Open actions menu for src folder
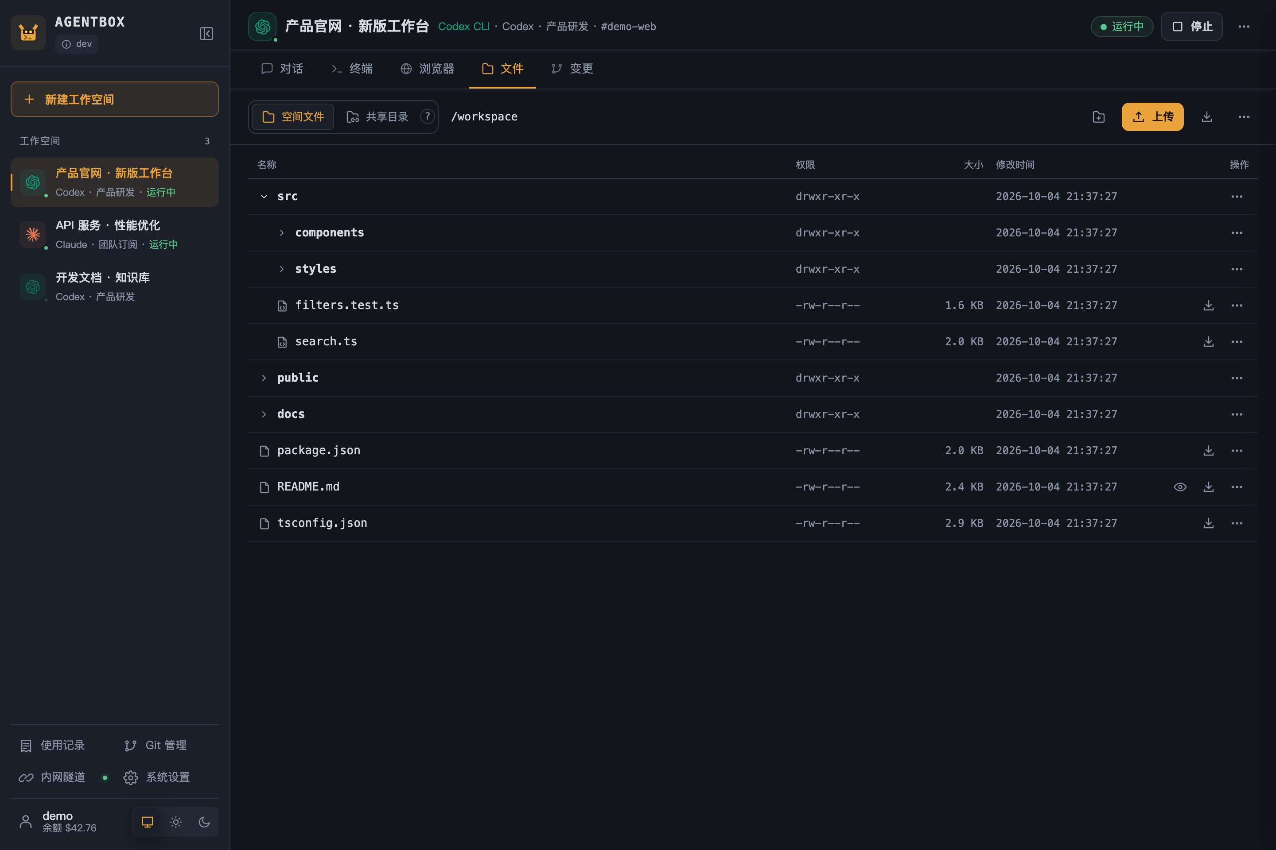The image size is (1276, 850). 1237,196
